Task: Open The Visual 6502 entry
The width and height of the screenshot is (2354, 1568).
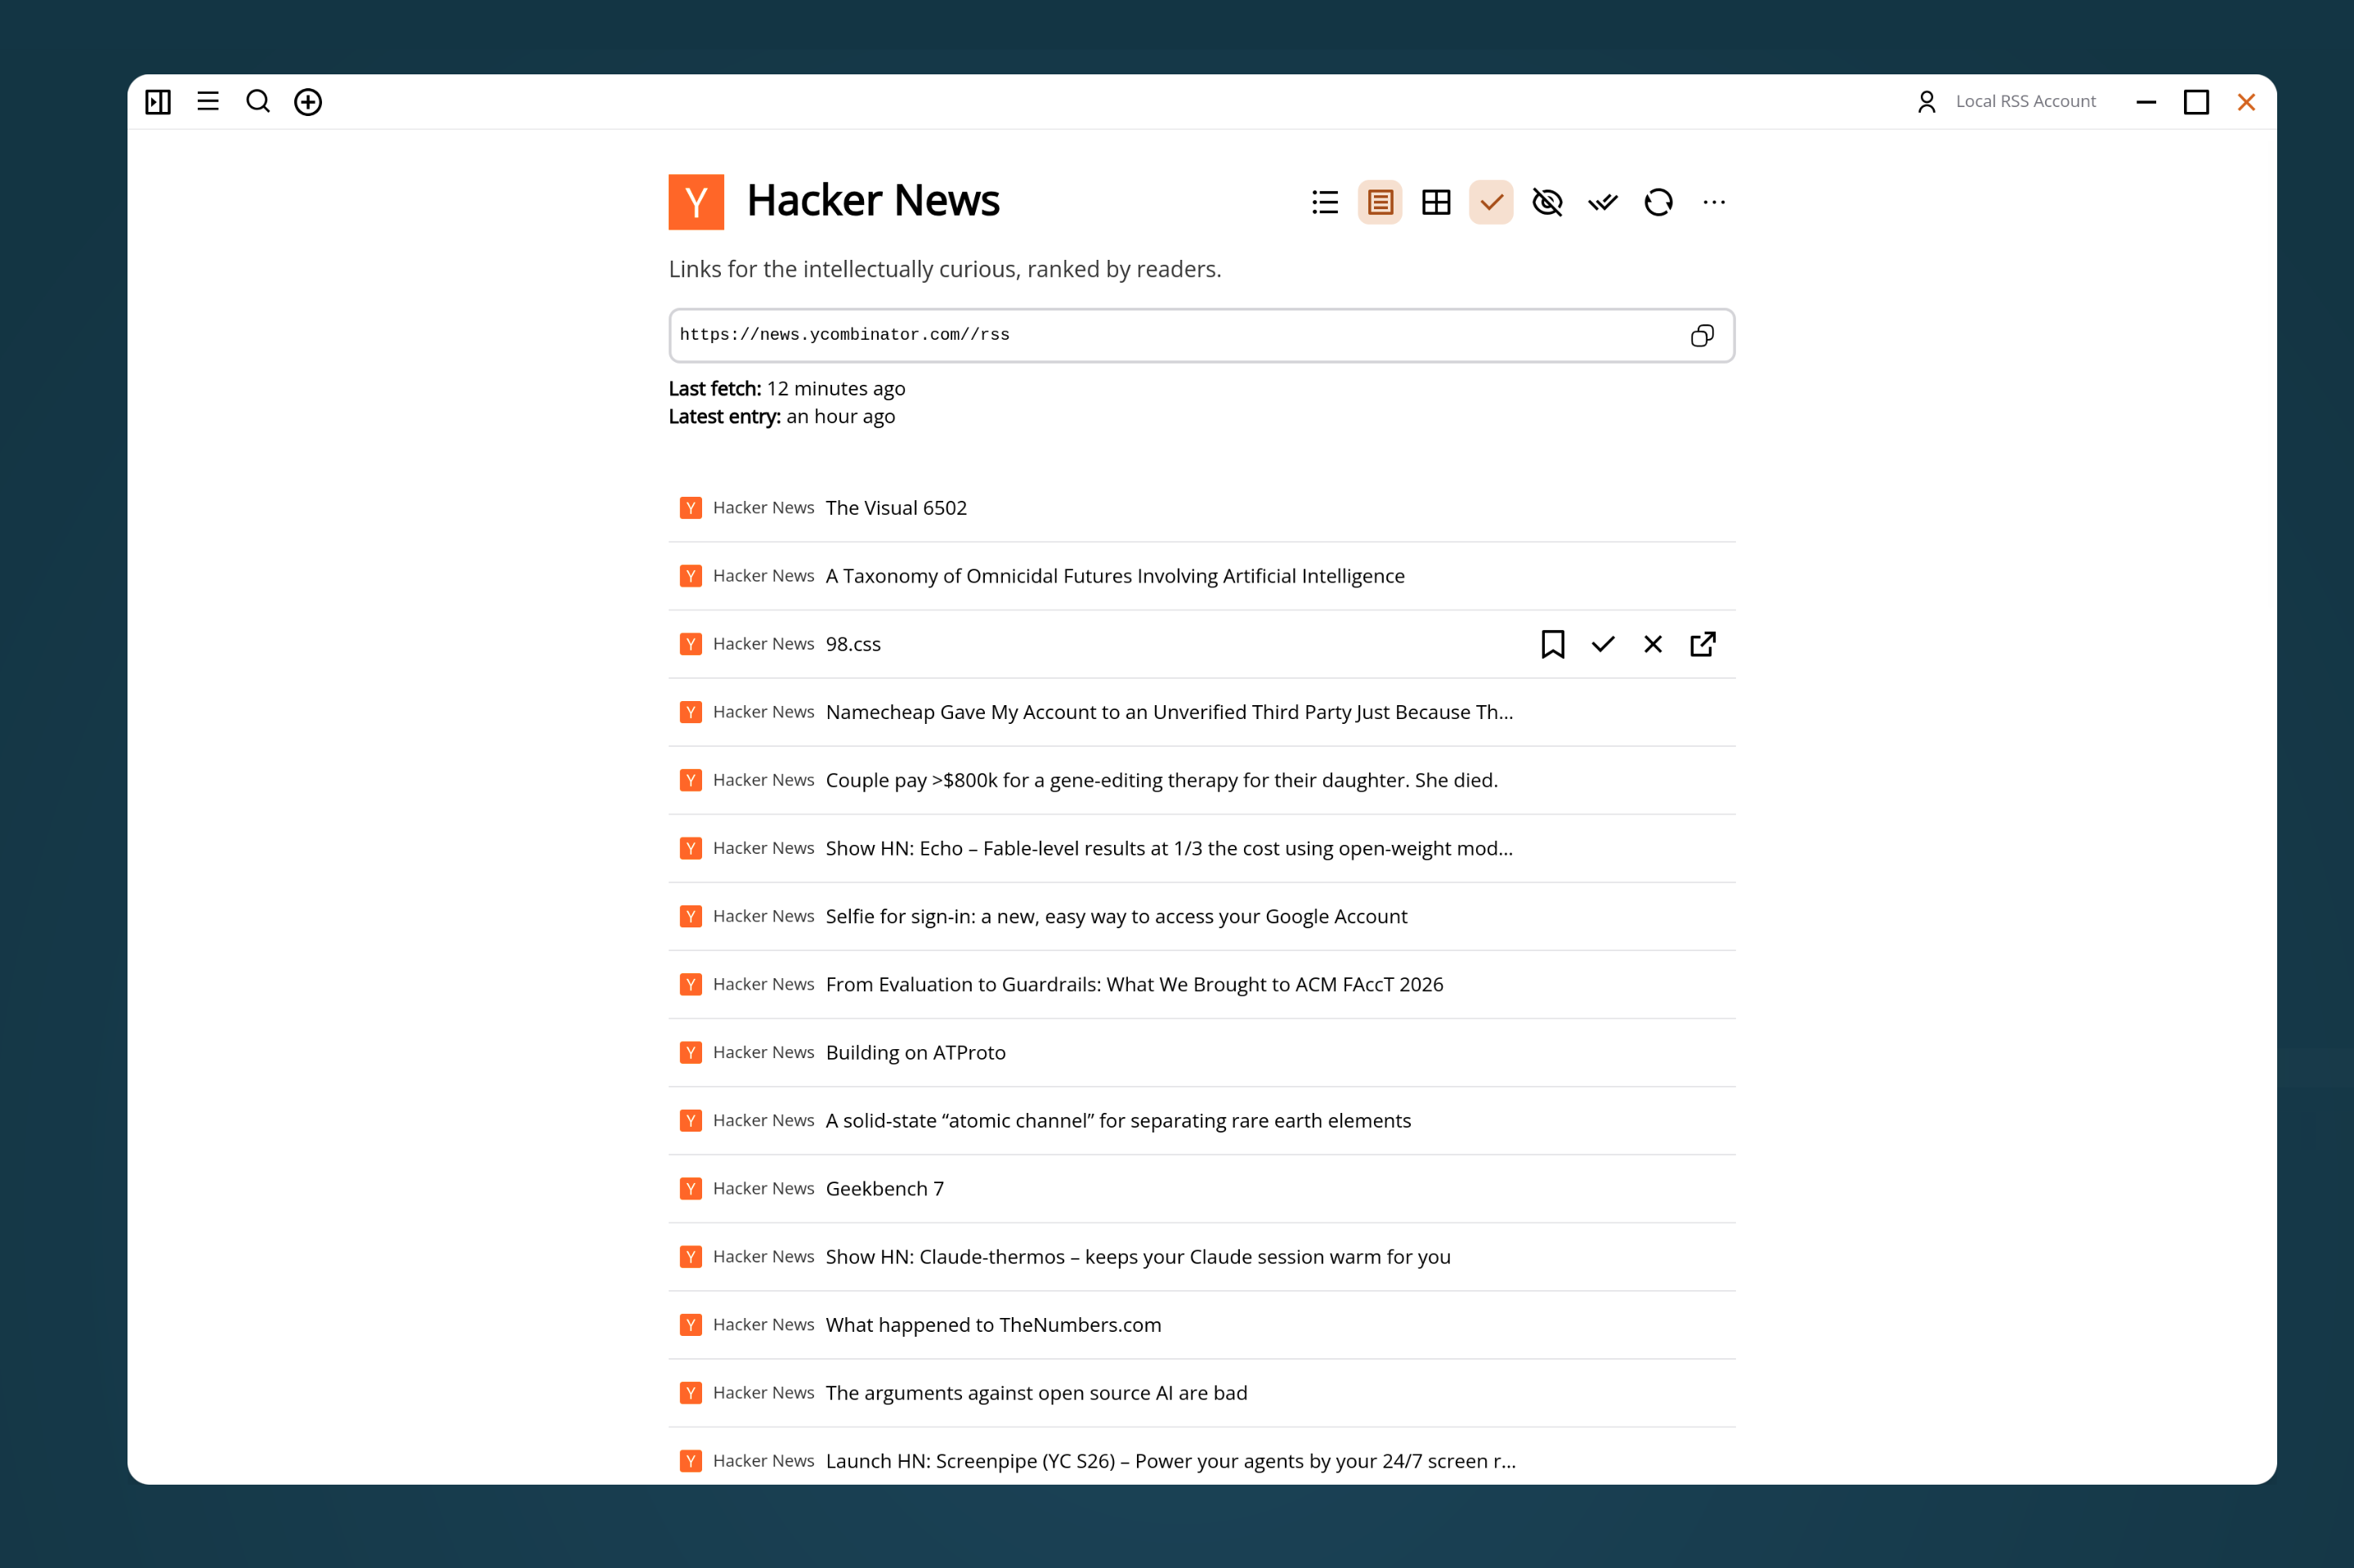Action: pyautogui.click(x=1202, y=508)
